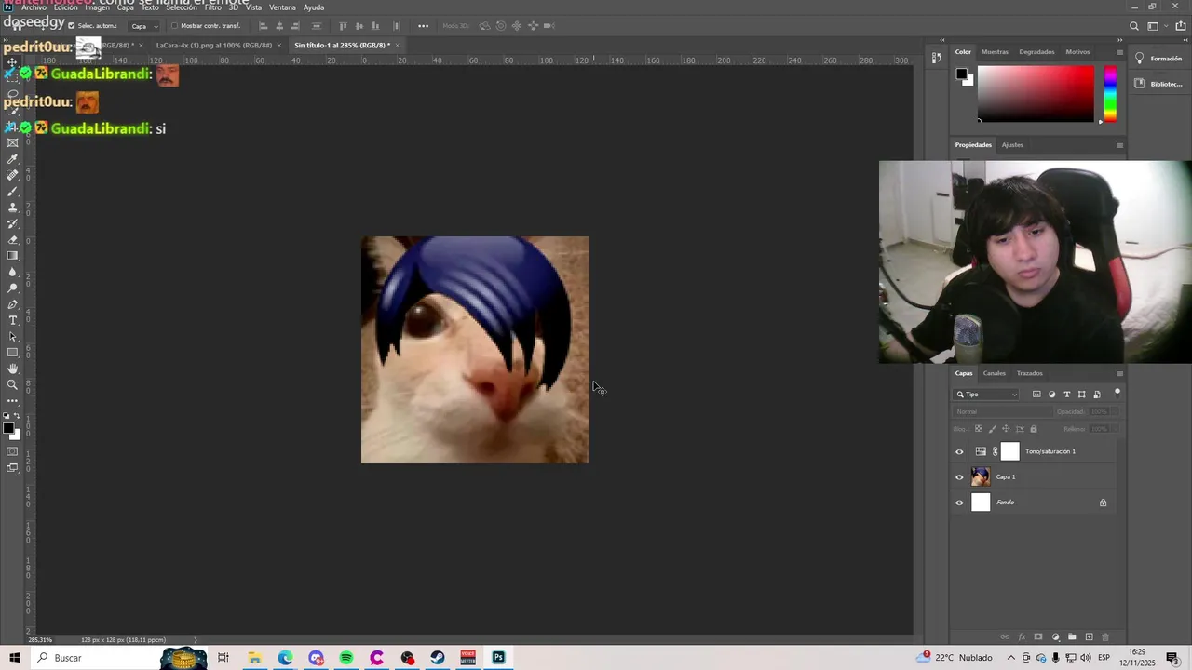Filter layers by type layers icon
The height and width of the screenshot is (670, 1192).
point(1067,395)
